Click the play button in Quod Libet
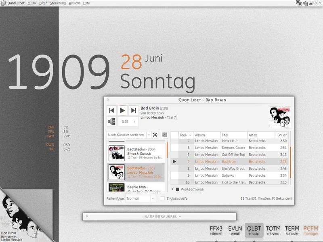Viewport: 323px width, 242px height. coord(122,111)
